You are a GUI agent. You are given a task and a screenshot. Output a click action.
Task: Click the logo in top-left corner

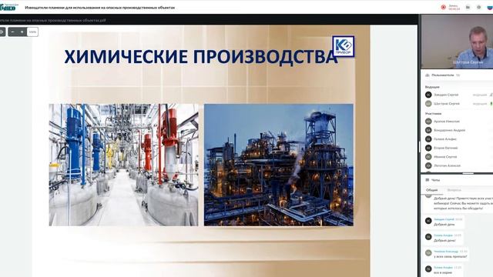coord(8,7)
